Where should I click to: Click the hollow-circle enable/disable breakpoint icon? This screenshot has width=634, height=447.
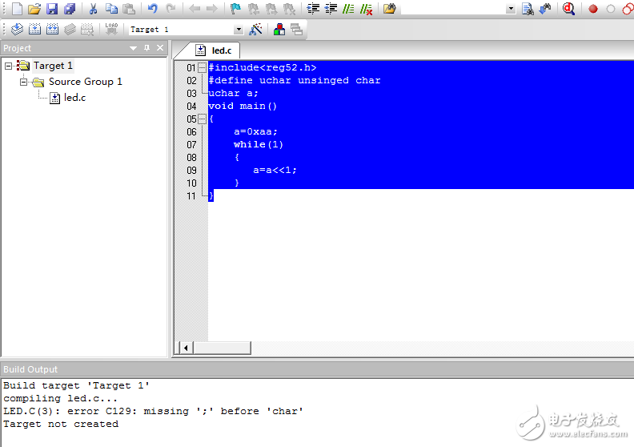tap(611, 9)
